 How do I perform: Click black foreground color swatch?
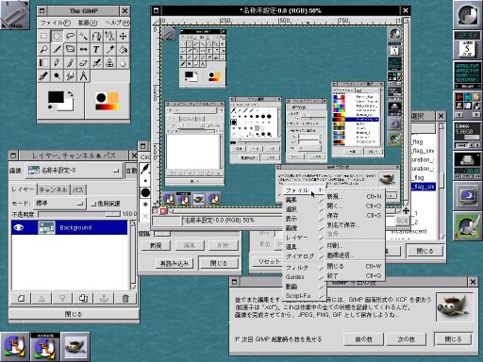(56, 97)
